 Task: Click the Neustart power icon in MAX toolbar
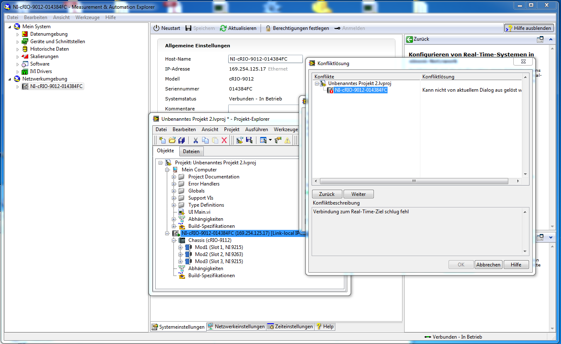[x=156, y=28]
